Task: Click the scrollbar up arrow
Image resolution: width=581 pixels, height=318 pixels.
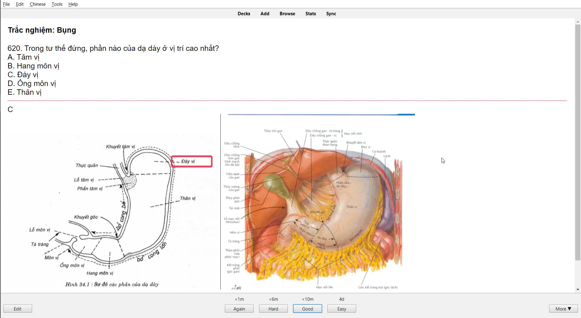Action: click(578, 21)
